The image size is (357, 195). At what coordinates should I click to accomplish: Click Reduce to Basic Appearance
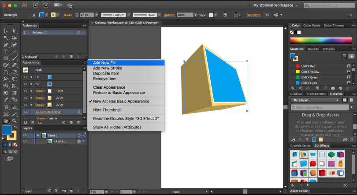coord(119,93)
